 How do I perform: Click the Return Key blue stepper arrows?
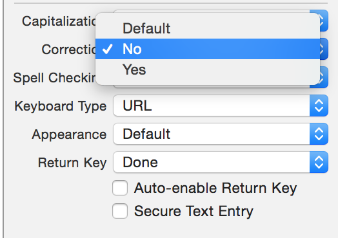(319, 162)
